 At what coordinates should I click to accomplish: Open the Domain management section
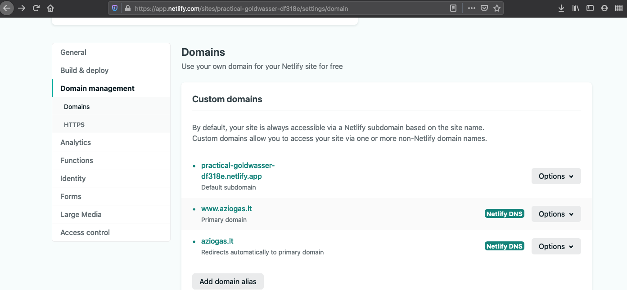97,88
